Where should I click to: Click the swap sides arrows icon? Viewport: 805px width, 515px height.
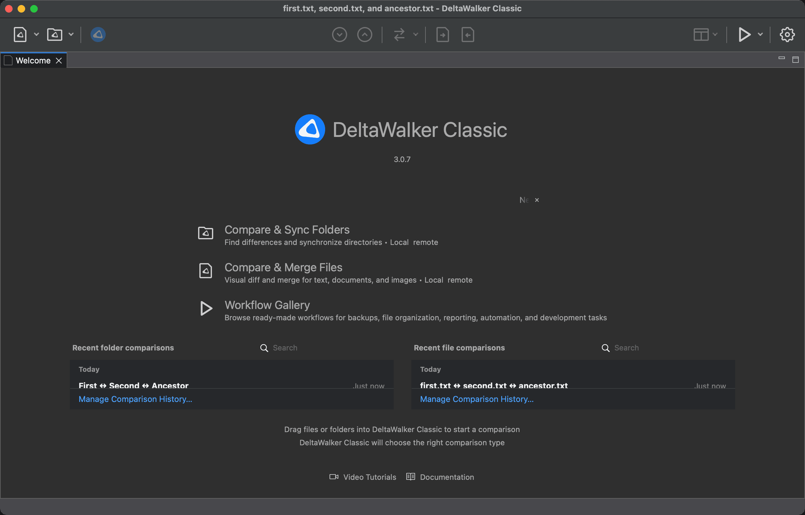tap(399, 35)
